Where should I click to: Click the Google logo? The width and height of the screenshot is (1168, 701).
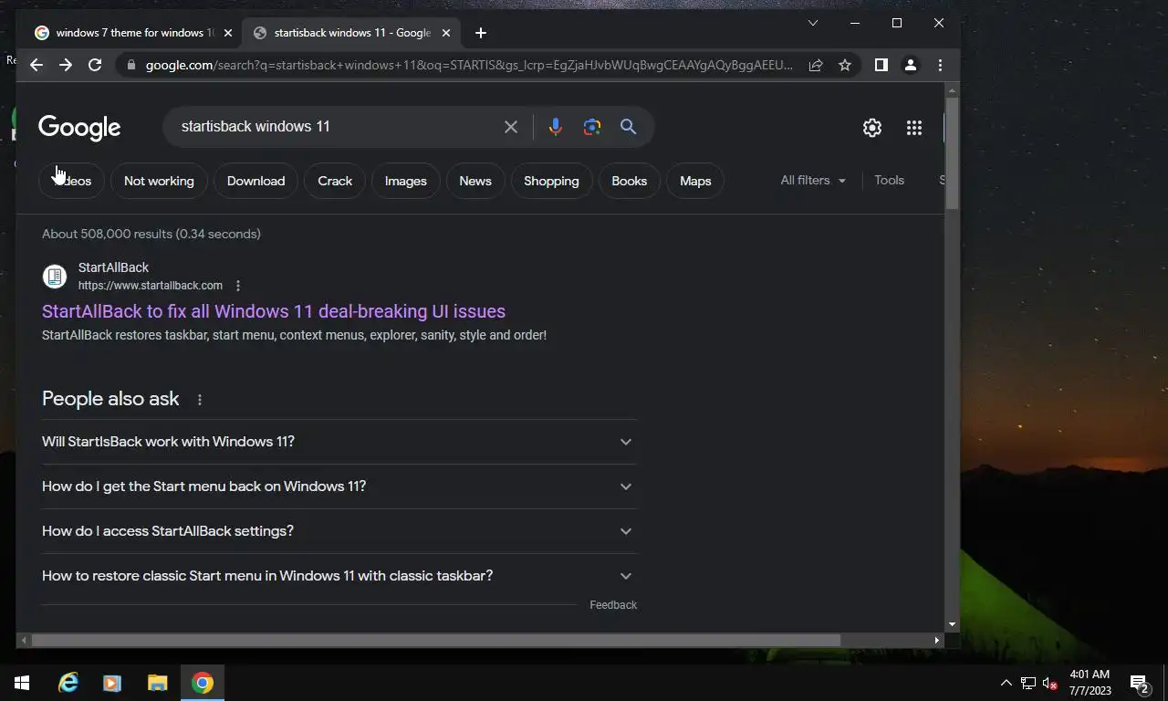(79, 128)
